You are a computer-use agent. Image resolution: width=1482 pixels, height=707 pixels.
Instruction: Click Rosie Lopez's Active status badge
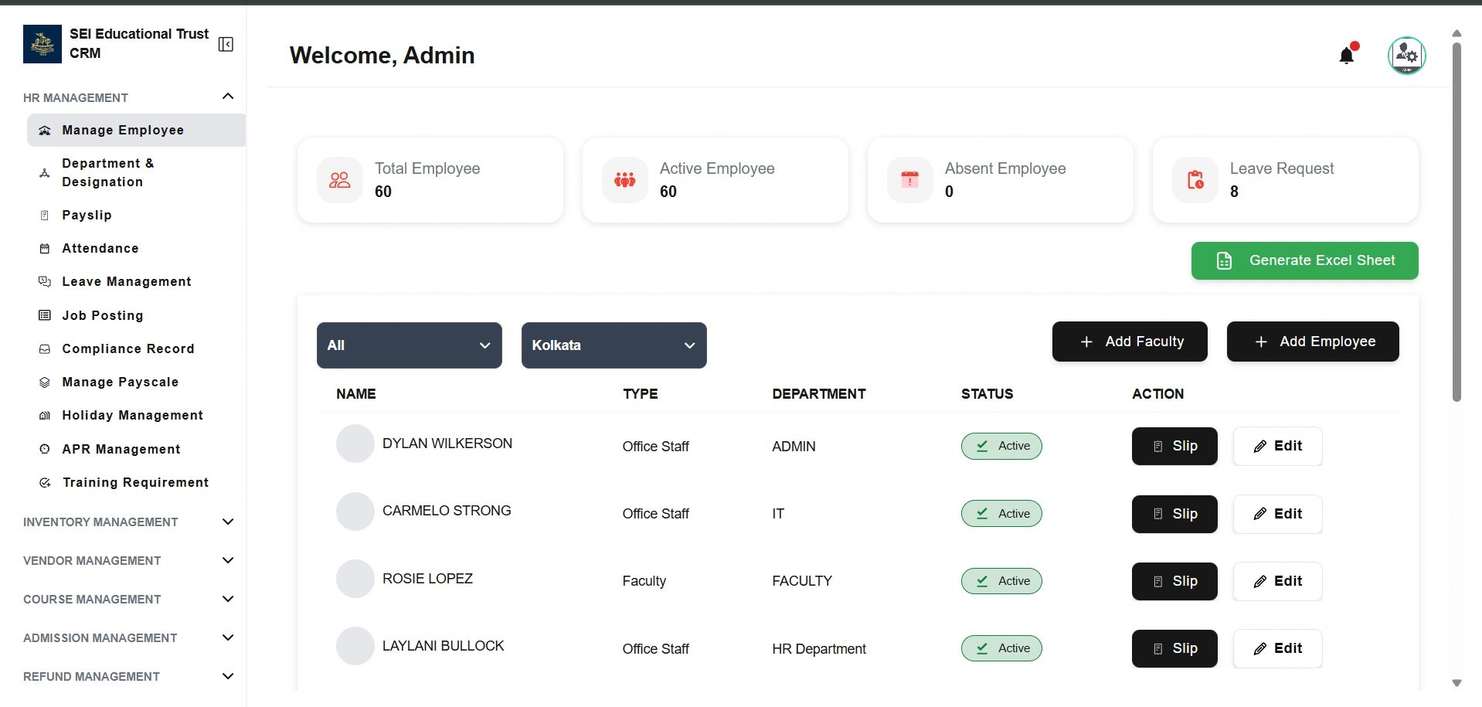pyautogui.click(x=1001, y=581)
